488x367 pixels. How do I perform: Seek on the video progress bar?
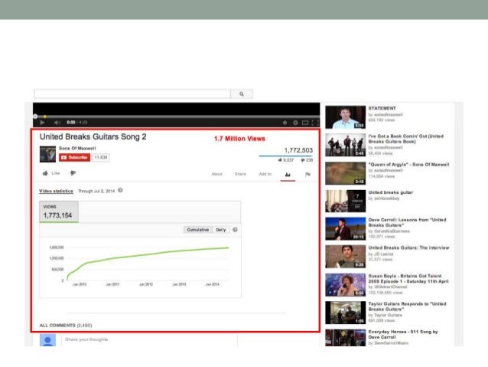click(x=176, y=116)
